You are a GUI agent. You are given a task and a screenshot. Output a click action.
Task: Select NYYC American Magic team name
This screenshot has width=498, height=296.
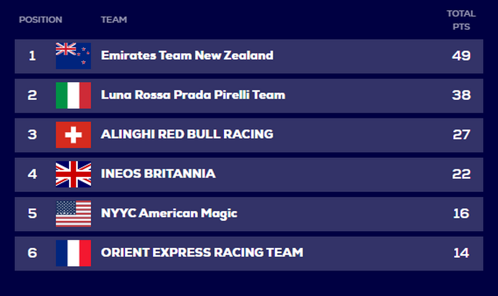point(169,214)
